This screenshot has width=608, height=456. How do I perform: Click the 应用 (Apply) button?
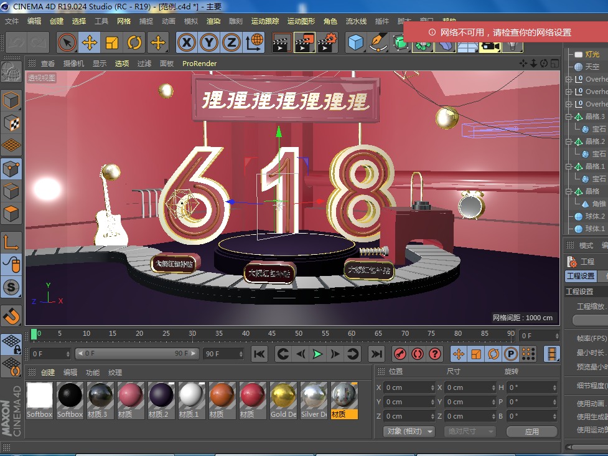pos(532,432)
